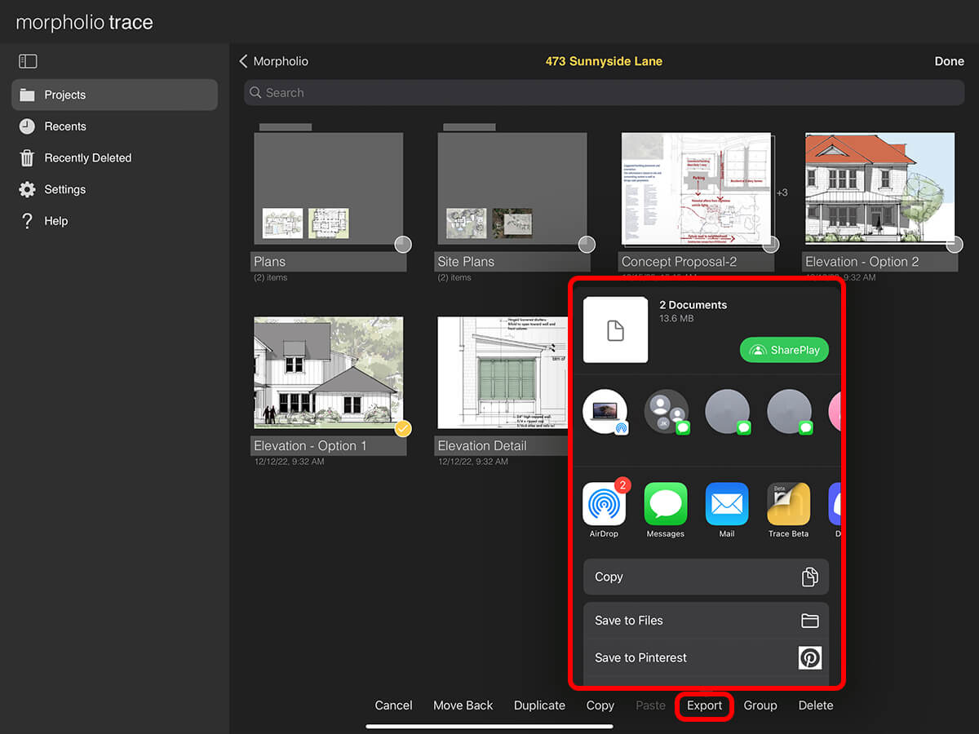Click the Done button

pyautogui.click(x=949, y=61)
